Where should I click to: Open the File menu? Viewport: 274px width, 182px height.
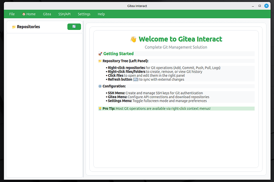point(12,14)
